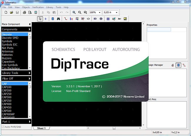Click the horizontal canvas scrollbar thumb
The image size is (191, 136).
(x=114, y=128)
